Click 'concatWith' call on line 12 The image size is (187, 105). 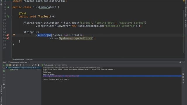point(45,26)
